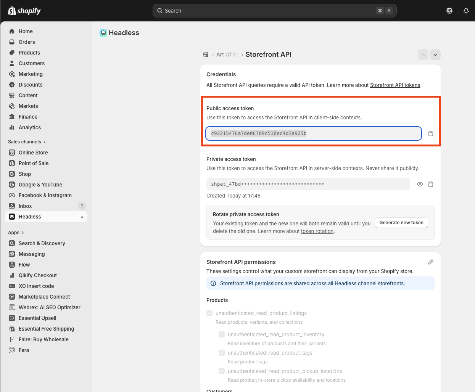The height and width of the screenshot is (392, 475).
Task: Click the Headless app icon in header
Action: coord(103,33)
